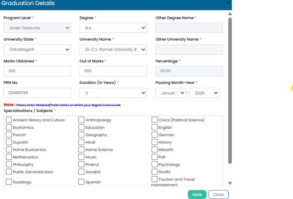Check Tourism and Travel management
Viewport: 293px width, 199px height.
pyautogui.click(x=155, y=179)
